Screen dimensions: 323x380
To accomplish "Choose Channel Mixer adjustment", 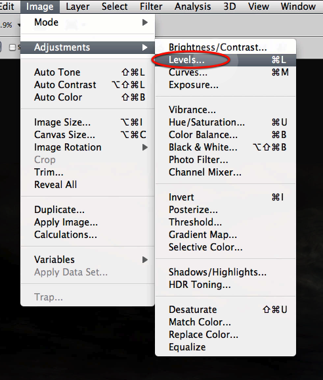I will pos(225,172).
